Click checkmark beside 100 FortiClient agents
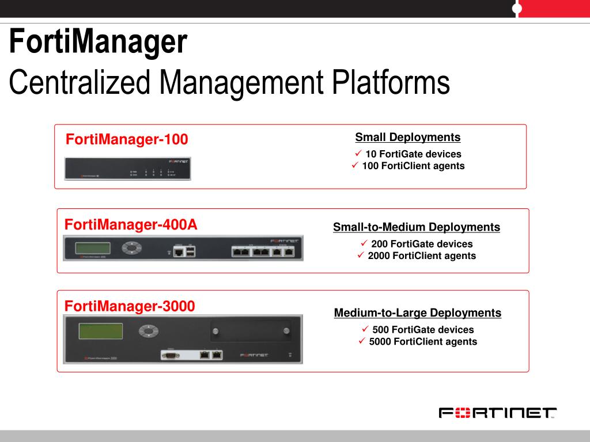 click(355, 165)
